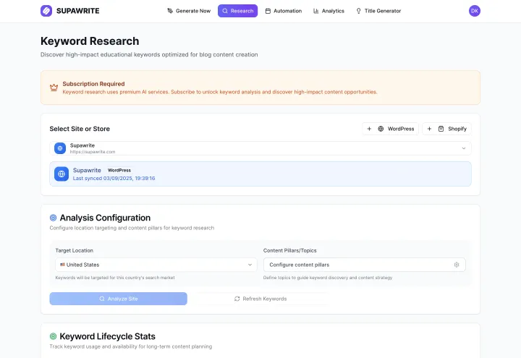Click the WordPress badge on site card
The image size is (521, 358).
(x=119, y=171)
